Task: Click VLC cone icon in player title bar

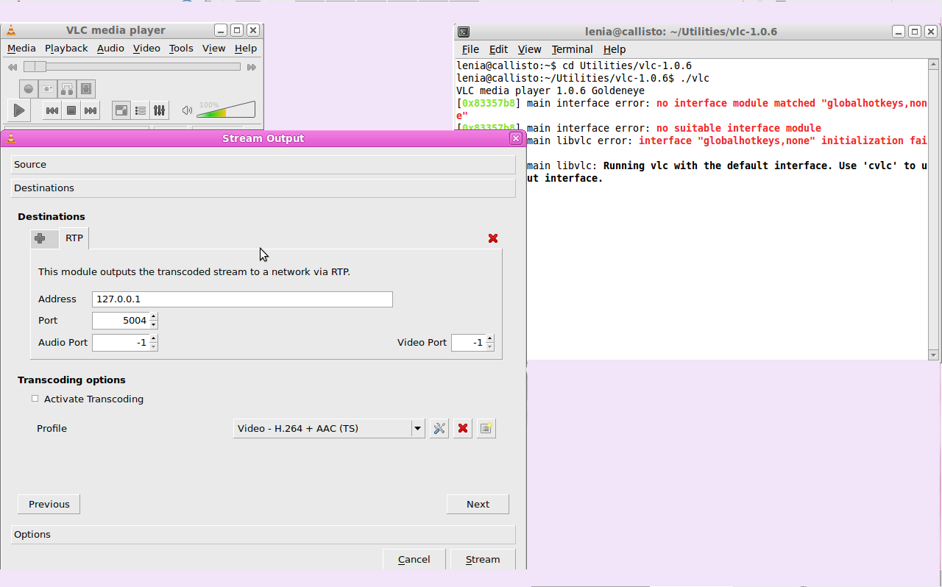Action: pyautogui.click(x=10, y=30)
